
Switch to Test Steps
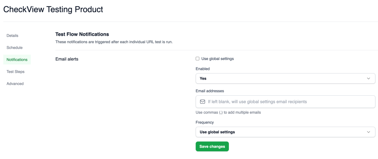click(x=16, y=71)
